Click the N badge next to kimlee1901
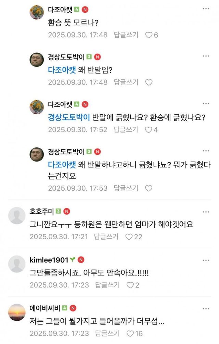Image resolution: width=219 pixels, height=344 pixels. pyautogui.click(x=81, y=260)
